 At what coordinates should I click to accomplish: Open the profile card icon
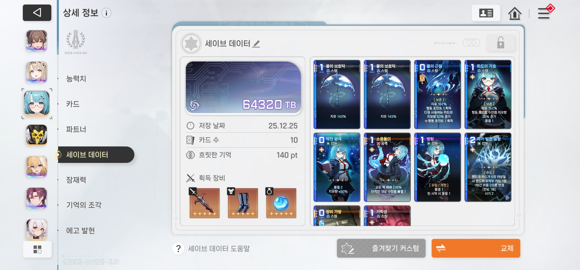[x=486, y=13]
